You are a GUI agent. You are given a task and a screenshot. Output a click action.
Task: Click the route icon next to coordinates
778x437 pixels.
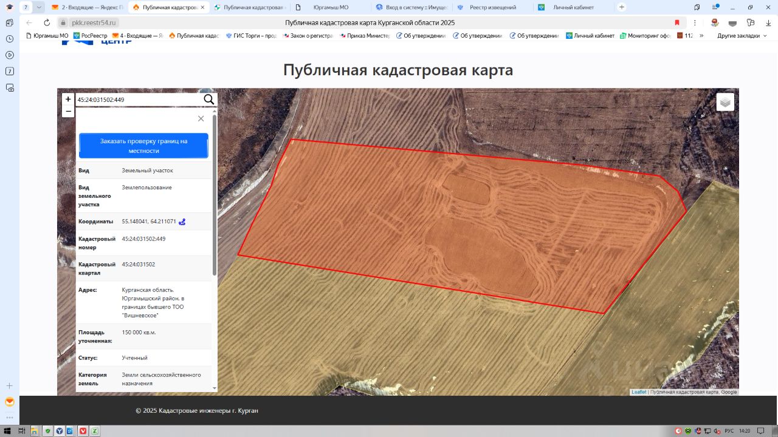point(182,222)
